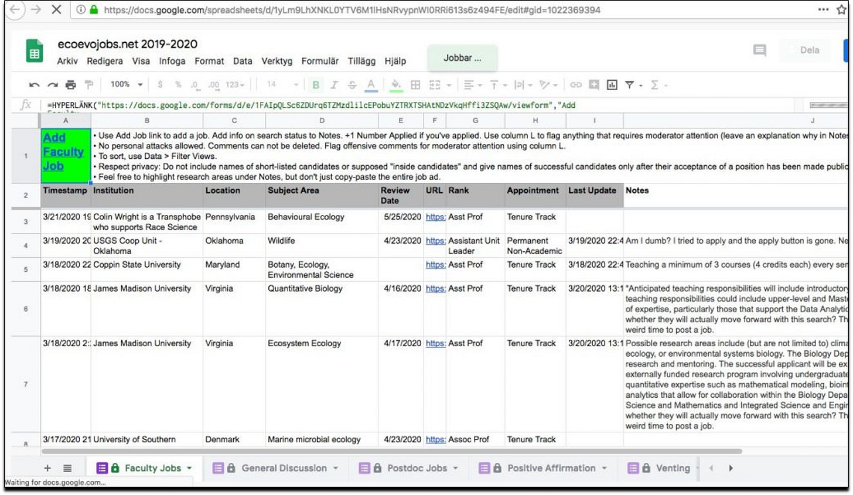Open the Redigera menu
The width and height of the screenshot is (853, 495).
tap(105, 61)
